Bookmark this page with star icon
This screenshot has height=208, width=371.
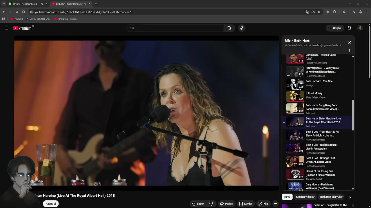click(319, 12)
